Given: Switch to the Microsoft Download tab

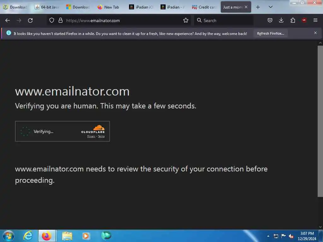Looking at the screenshot, I should tap(78, 7).
